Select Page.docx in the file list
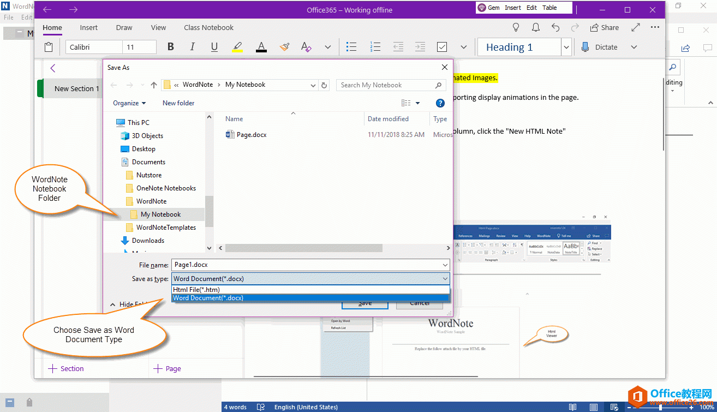The width and height of the screenshot is (717, 412). point(246,134)
